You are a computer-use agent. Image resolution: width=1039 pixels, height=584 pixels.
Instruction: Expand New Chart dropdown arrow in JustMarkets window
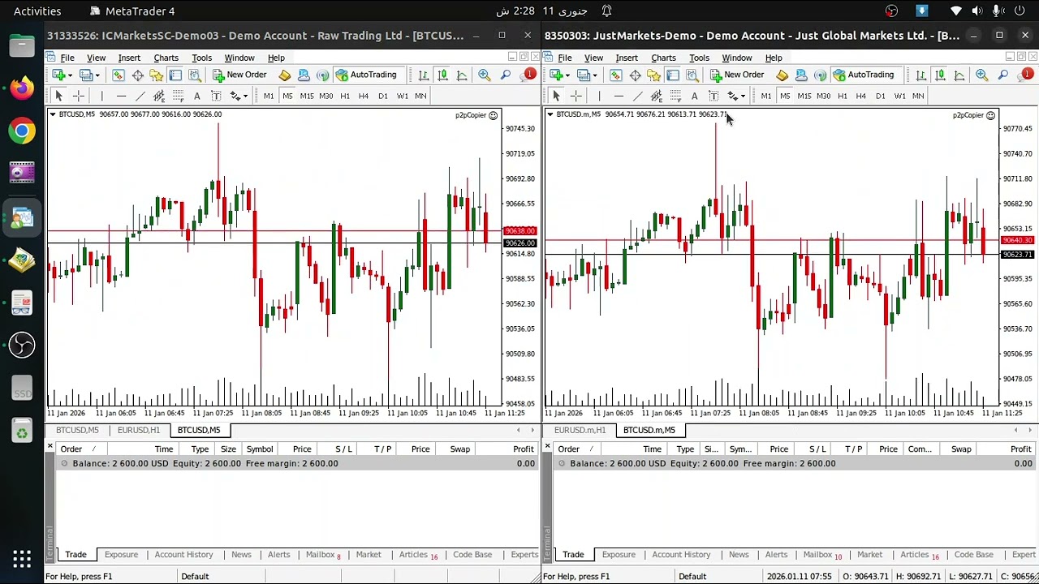click(568, 75)
